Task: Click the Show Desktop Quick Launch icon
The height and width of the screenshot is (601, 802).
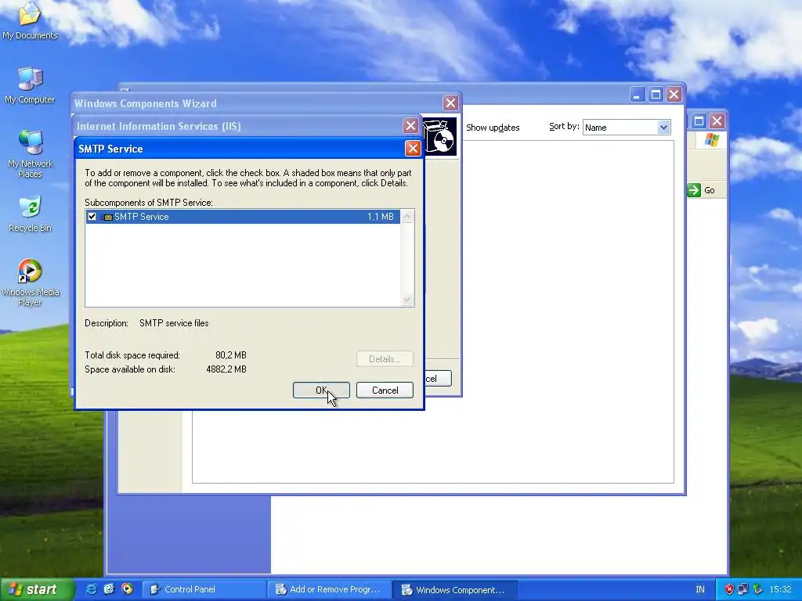Action: (x=109, y=589)
